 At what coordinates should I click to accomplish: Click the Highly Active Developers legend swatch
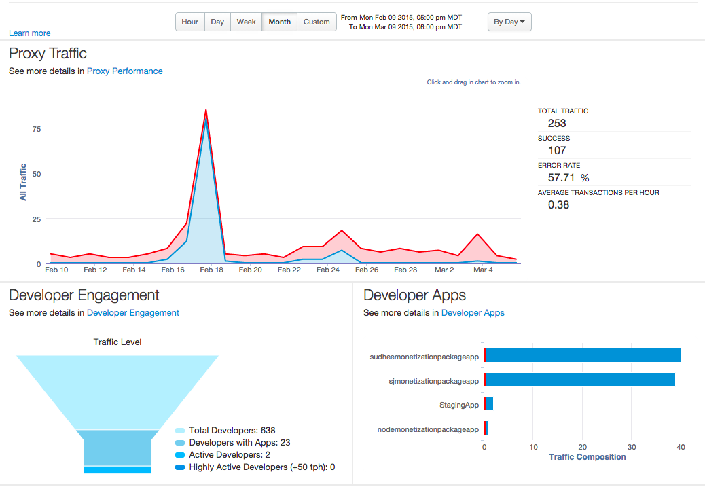click(x=180, y=467)
